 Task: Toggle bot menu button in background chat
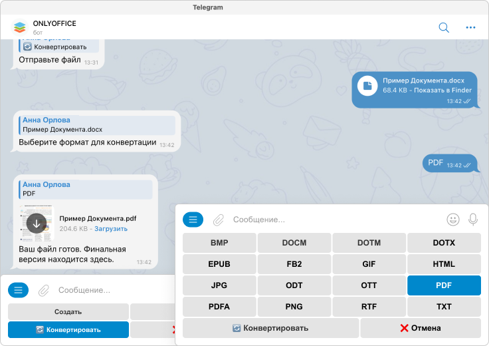click(18, 290)
